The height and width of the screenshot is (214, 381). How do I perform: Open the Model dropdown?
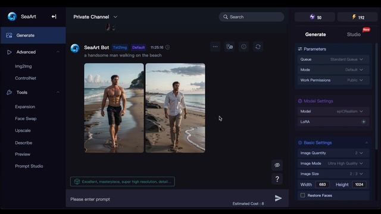tap(333, 111)
